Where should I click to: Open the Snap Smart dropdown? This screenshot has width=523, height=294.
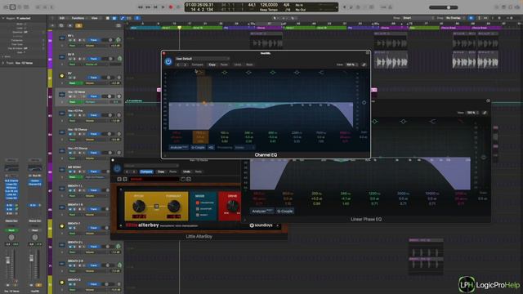point(418,18)
